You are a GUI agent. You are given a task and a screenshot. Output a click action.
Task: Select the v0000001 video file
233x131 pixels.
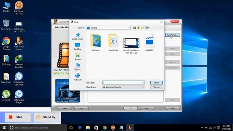coord(149,43)
